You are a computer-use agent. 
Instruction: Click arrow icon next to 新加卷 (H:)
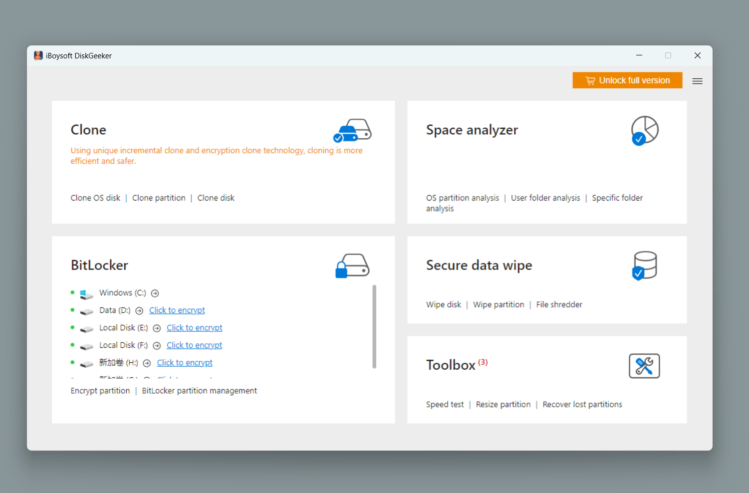pos(147,363)
